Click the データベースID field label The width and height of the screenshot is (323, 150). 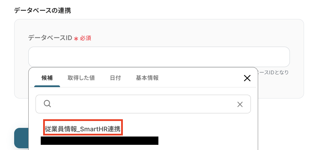click(50, 38)
